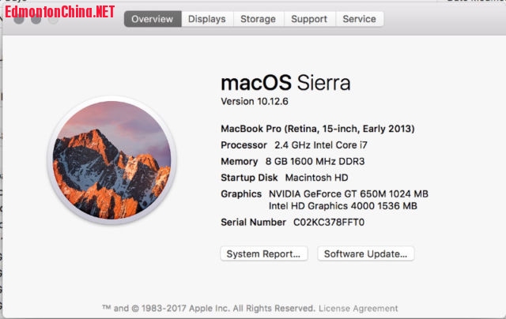This screenshot has height=319, width=506.
Task: Open the Displays tab
Action: [x=206, y=19]
